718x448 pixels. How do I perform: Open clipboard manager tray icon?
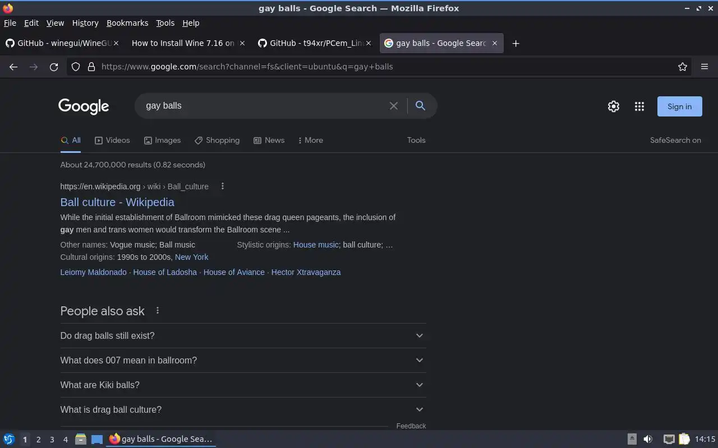(x=684, y=439)
